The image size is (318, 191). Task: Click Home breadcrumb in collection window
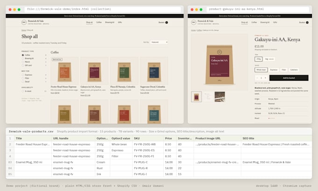coord(24,30)
